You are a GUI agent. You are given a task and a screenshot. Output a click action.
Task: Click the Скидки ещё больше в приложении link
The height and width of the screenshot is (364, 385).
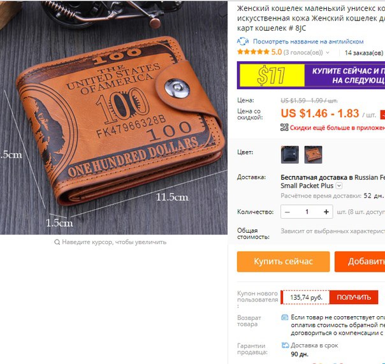337,127
